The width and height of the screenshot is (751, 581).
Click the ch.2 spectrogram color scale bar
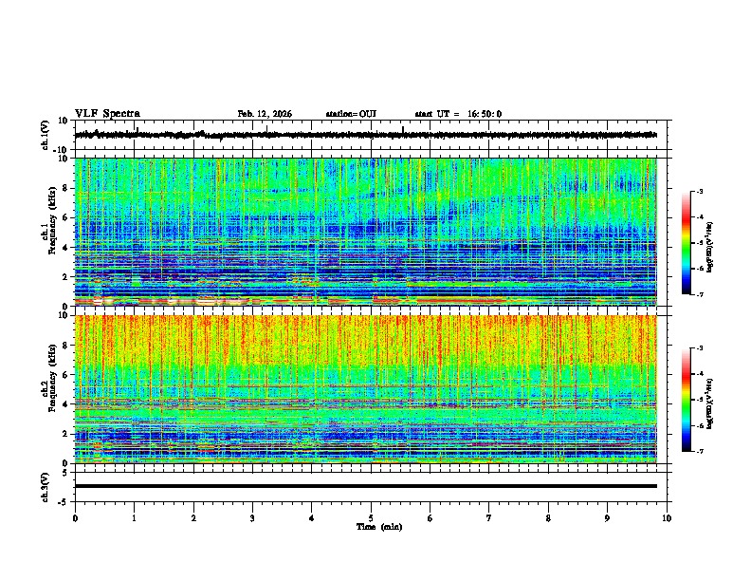687,400
